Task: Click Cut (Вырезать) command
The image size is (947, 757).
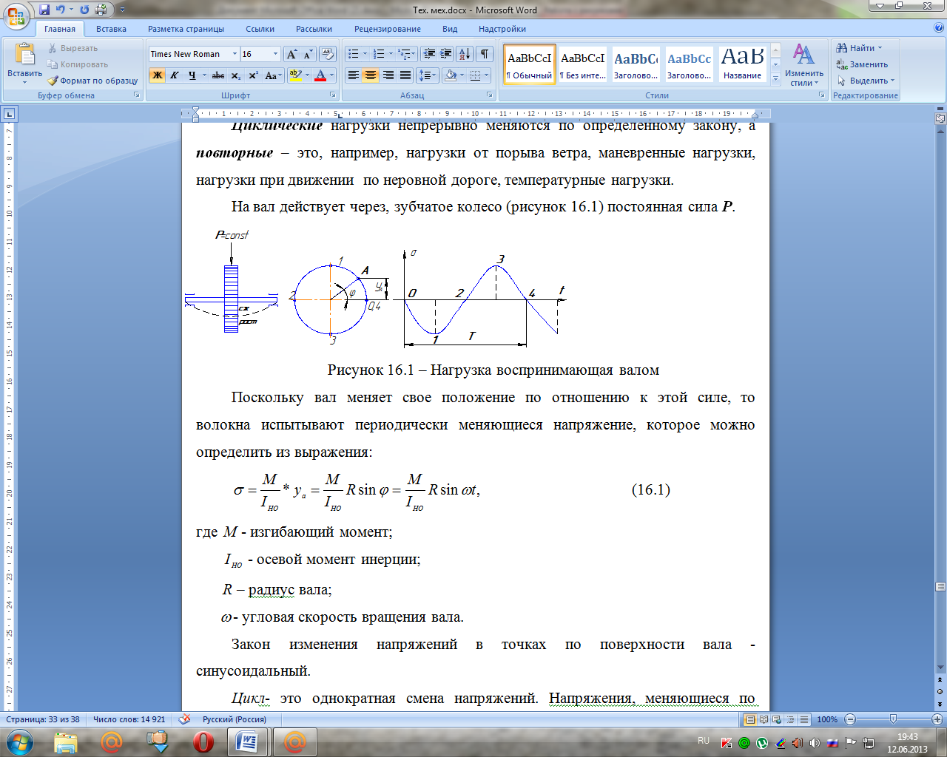Action: click(73, 48)
